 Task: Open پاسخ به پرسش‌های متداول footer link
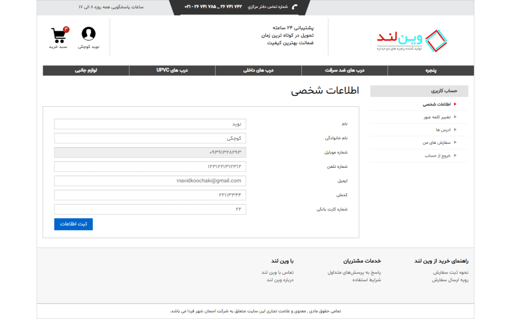click(x=354, y=273)
